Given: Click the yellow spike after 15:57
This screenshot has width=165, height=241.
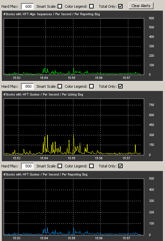Looking at the screenshot, I should (x=135, y=149).
